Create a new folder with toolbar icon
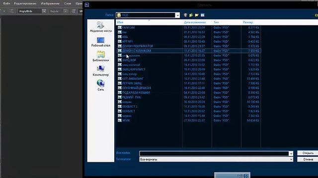 pyautogui.click(x=197, y=15)
